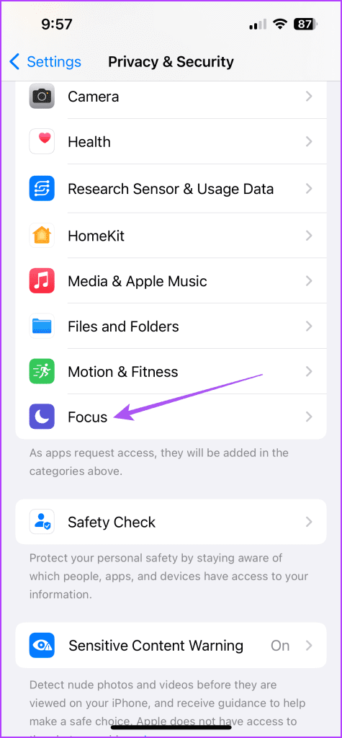The height and width of the screenshot is (738, 342).
Task: Open HomeKit via its right chevron
Action: pyautogui.click(x=309, y=236)
